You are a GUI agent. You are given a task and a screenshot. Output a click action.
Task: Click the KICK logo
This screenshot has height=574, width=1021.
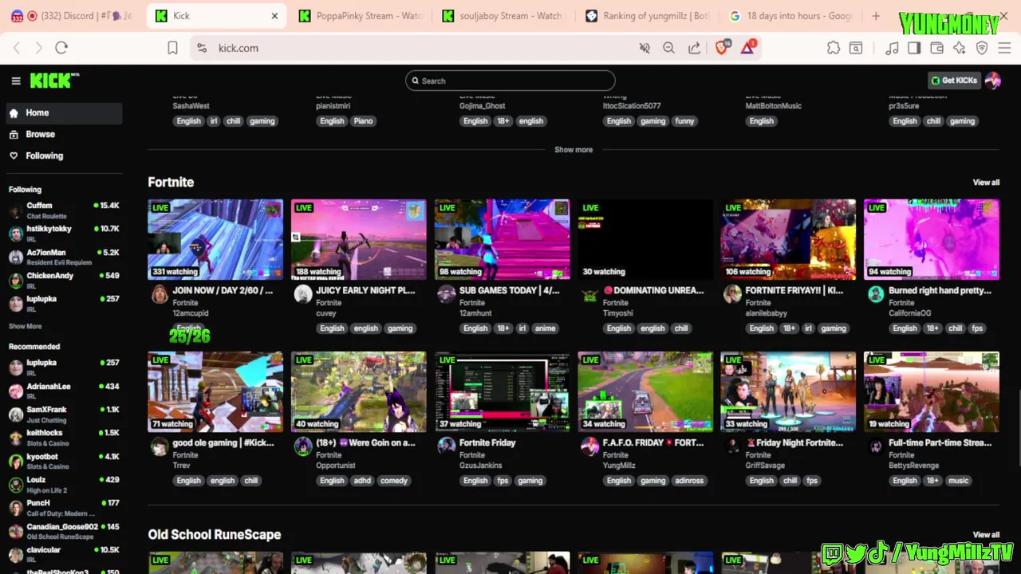pyautogui.click(x=54, y=81)
